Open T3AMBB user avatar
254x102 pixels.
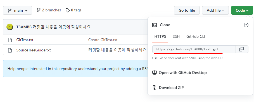click(10, 27)
